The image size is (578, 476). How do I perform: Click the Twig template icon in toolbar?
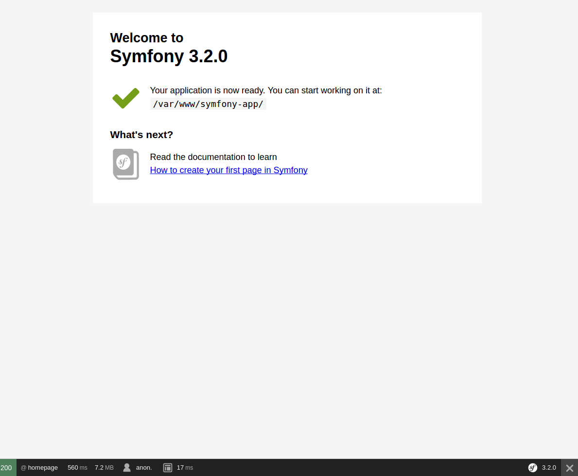[x=168, y=468]
